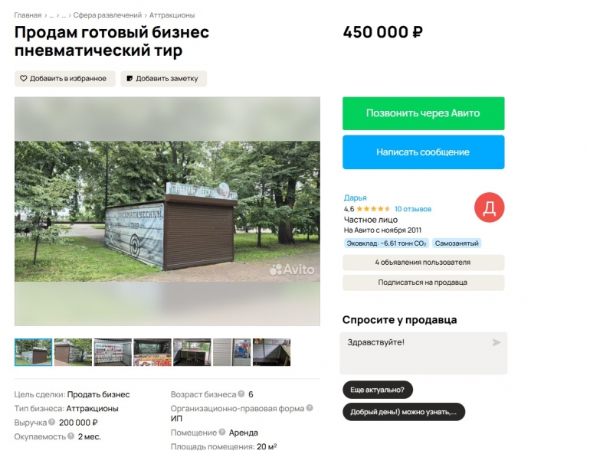Click the note icon in Добавить заметку
This screenshot has width=590, height=454.
[x=129, y=79]
